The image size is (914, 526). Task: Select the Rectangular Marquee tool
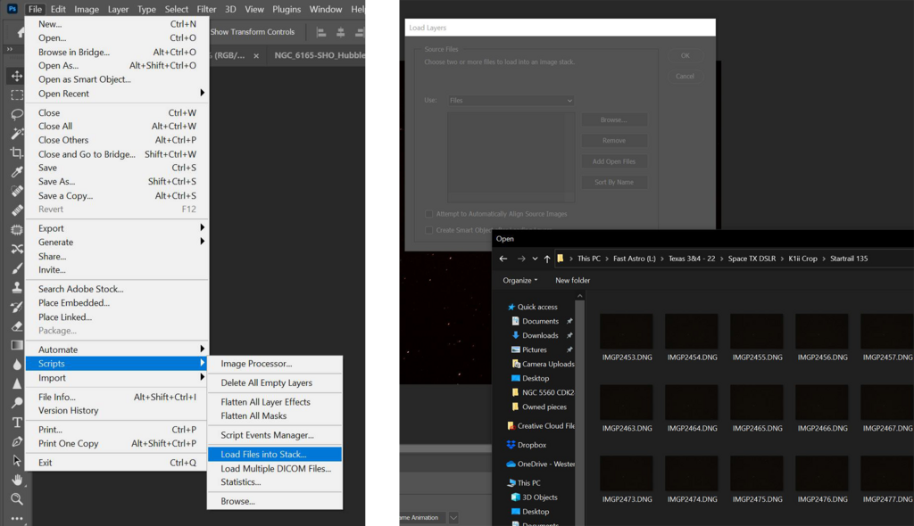[x=16, y=95]
